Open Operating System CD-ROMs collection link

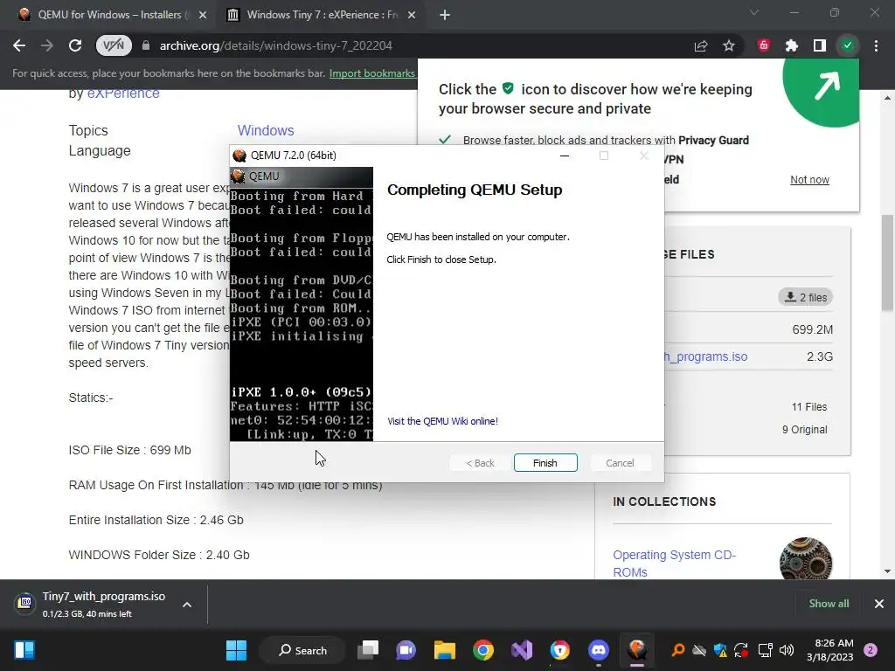tap(674, 564)
